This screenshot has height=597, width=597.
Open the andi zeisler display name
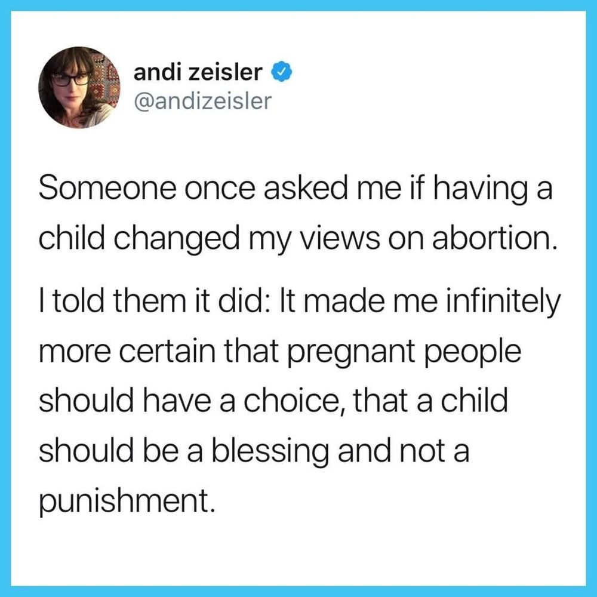click(x=198, y=72)
